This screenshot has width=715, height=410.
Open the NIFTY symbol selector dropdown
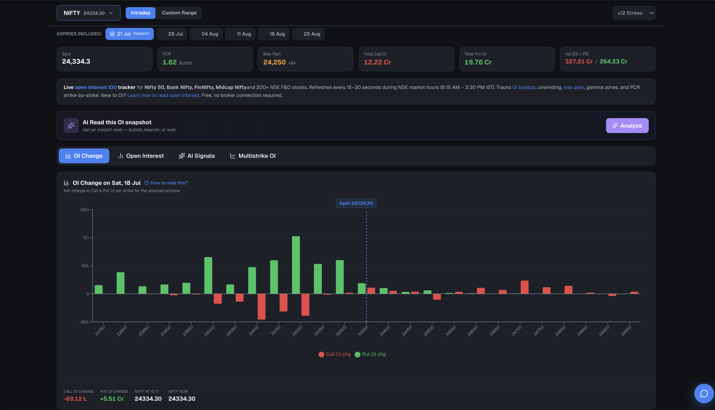point(88,13)
